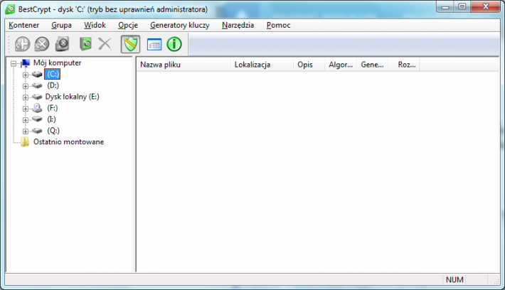This screenshot has height=290, width=505.
Task: Click the green information icon
Action: 174,44
